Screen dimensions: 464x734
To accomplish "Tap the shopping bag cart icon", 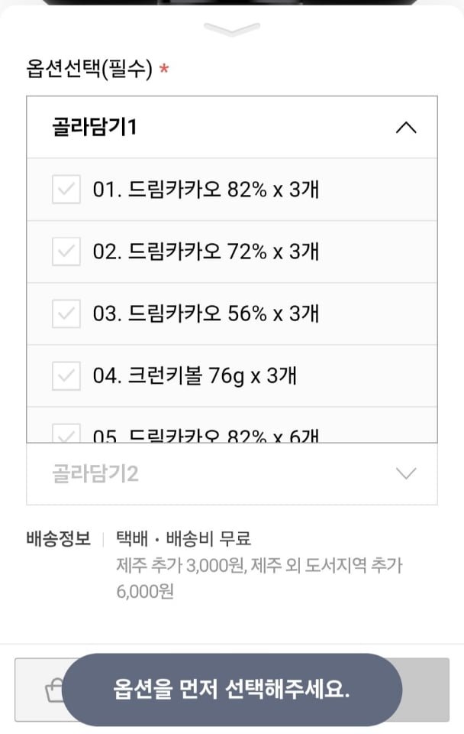I will click(55, 690).
